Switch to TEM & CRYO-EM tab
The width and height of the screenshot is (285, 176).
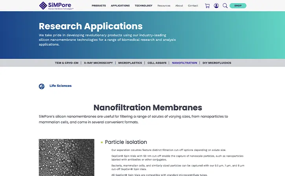point(67,63)
